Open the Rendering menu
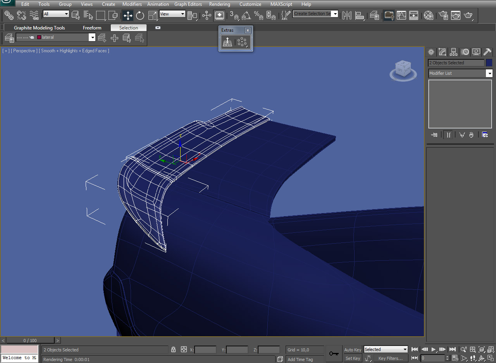 [219, 4]
